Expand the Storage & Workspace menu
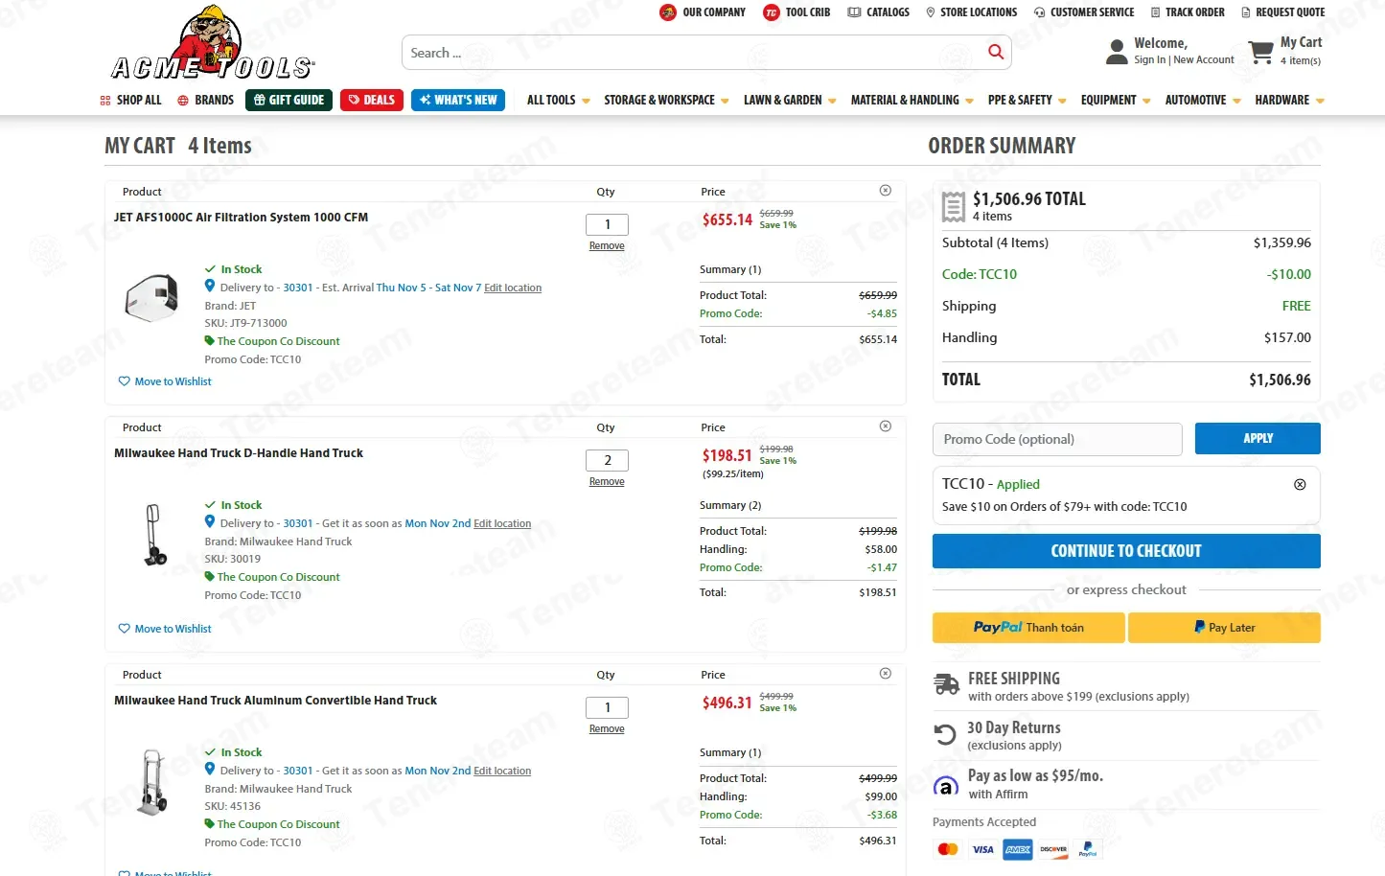 (x=666, y=100)
